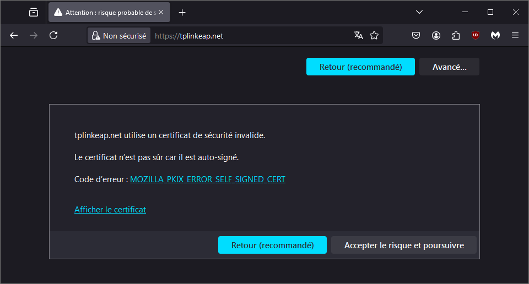Viewport: 529px width, 284px height.
Task: Select the Attention risque probable tab
Action: 109,13
